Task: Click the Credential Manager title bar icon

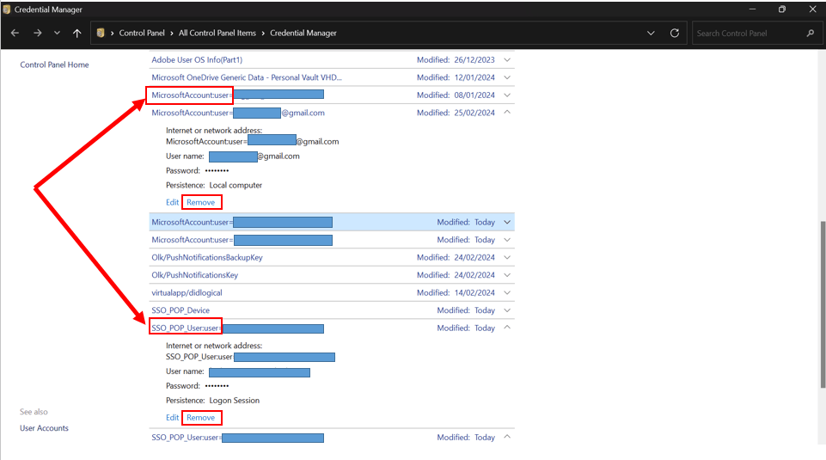Action: tap(6, 9)
